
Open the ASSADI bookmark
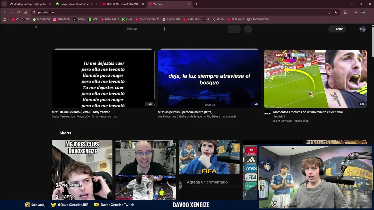(218, 20)
